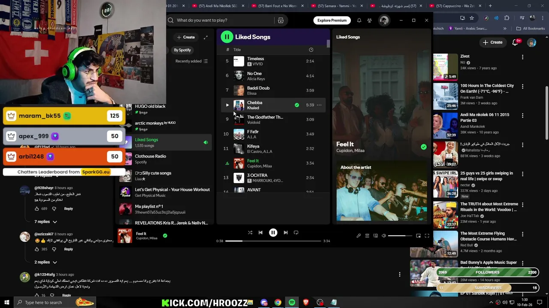The height and width of the screenshot is (308, 549).
Task: Enter Spotify full screen view
Action: 427,236
